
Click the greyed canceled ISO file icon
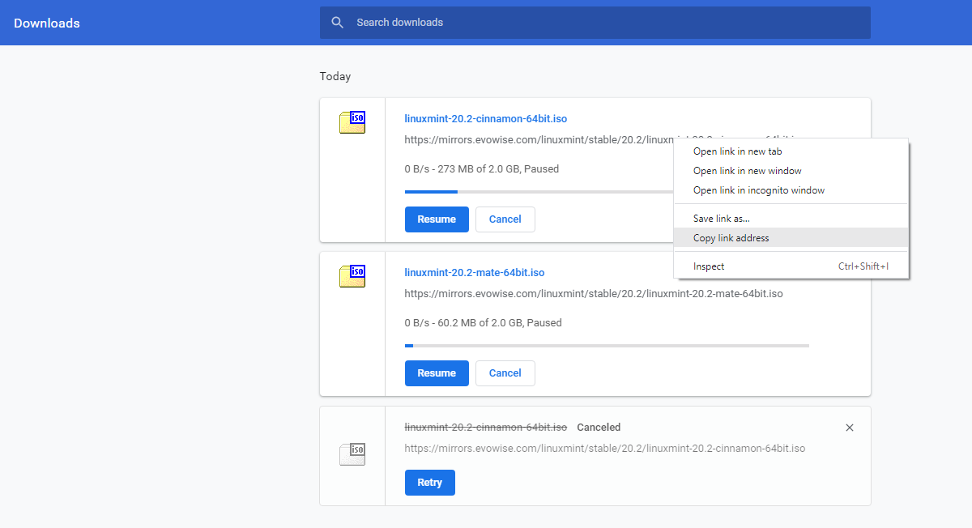click(x=352, y=454)
